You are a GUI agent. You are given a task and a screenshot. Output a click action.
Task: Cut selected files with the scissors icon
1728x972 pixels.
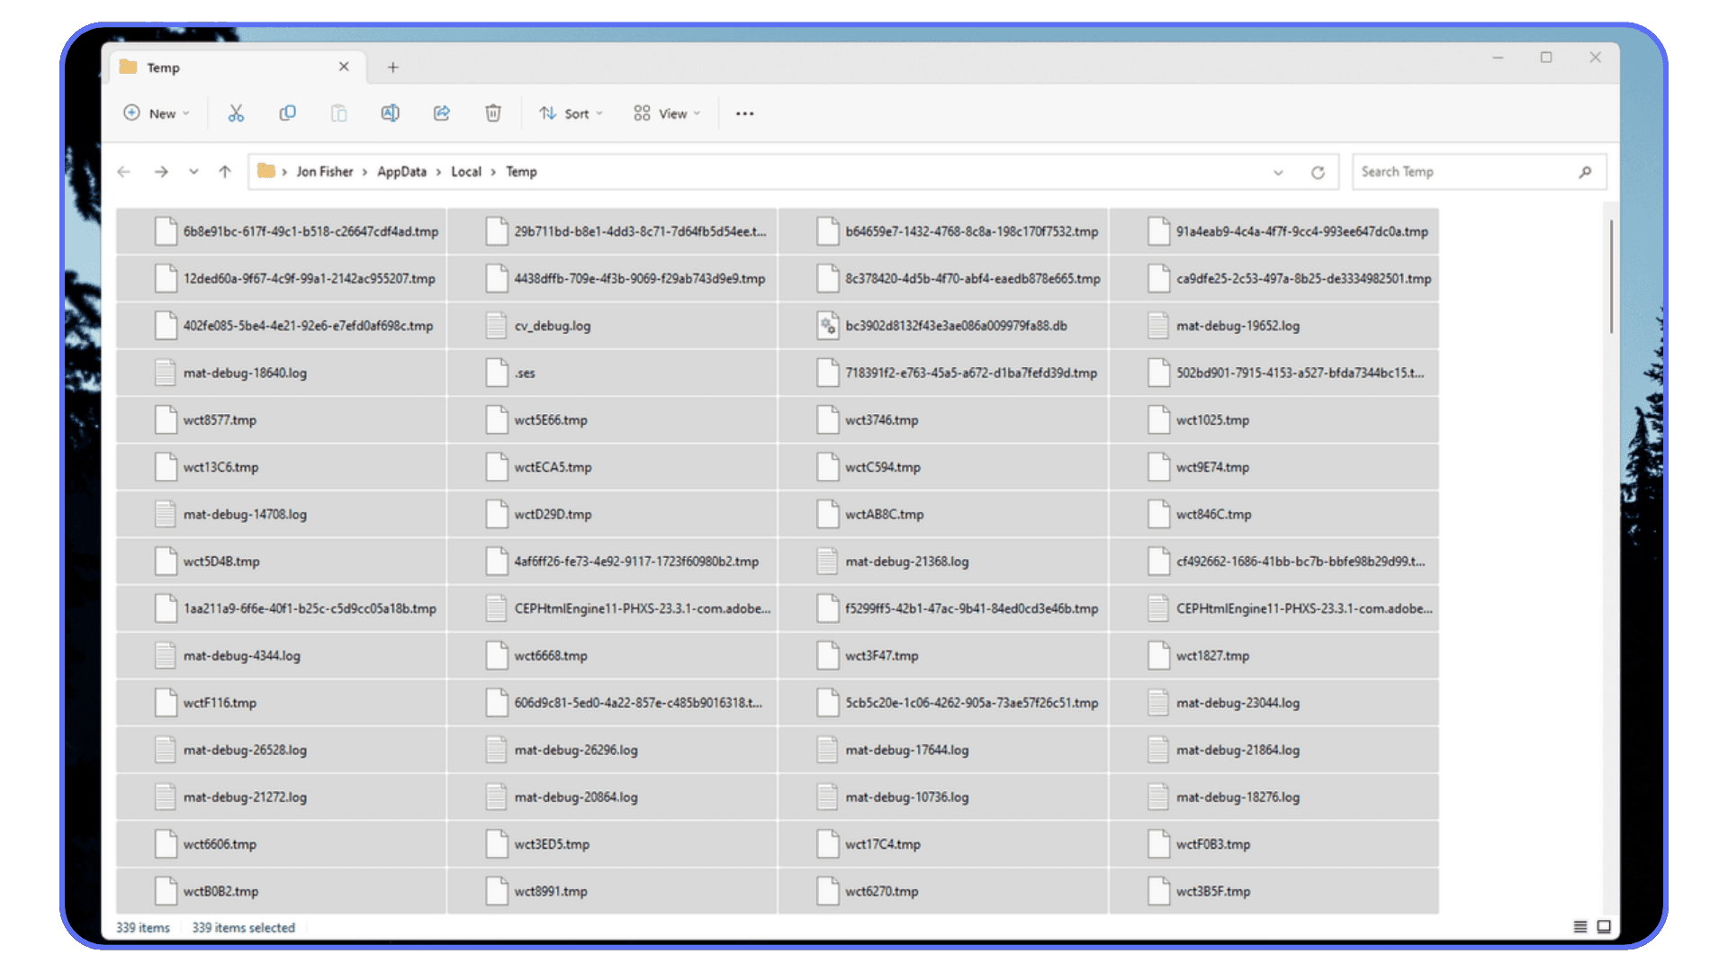coord(236,112)
